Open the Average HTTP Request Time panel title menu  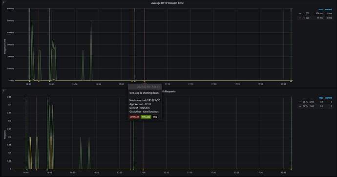point(167,3)
